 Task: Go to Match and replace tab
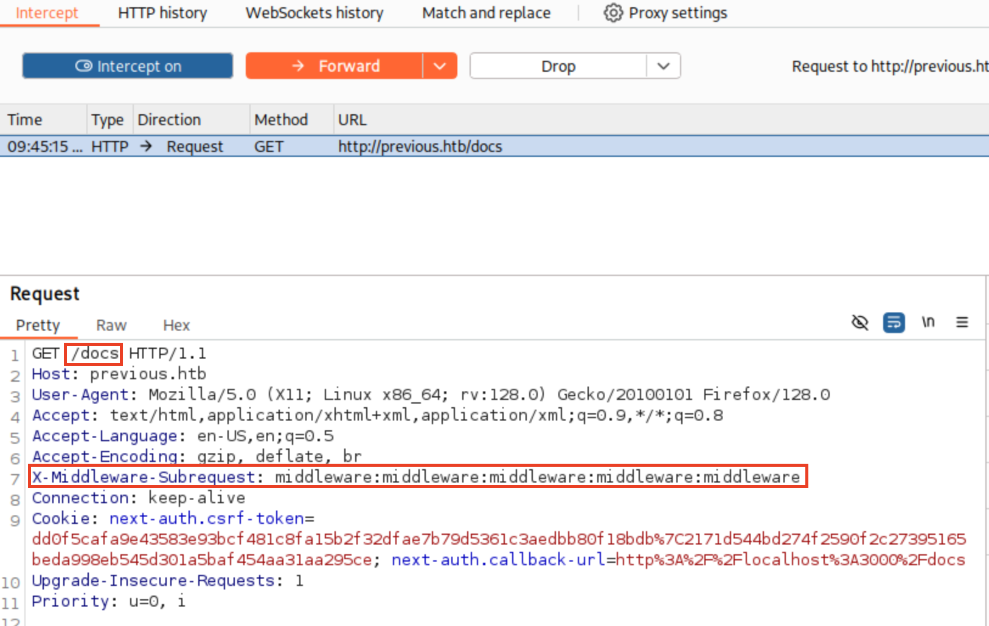(x=486, y=13)
